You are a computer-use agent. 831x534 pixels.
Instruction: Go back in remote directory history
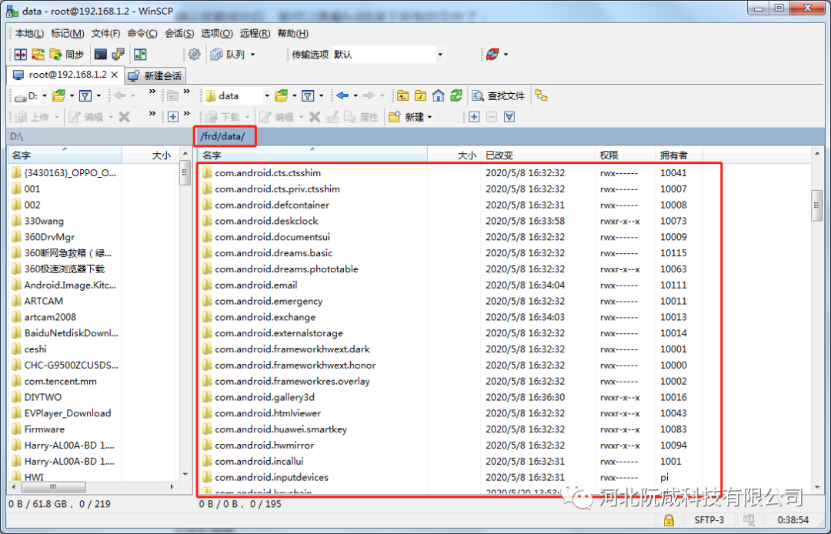tap(342, 96)
